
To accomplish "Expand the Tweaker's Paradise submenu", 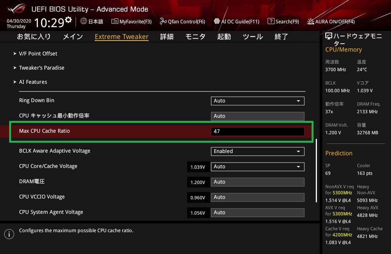I will [x=41, y=68].
